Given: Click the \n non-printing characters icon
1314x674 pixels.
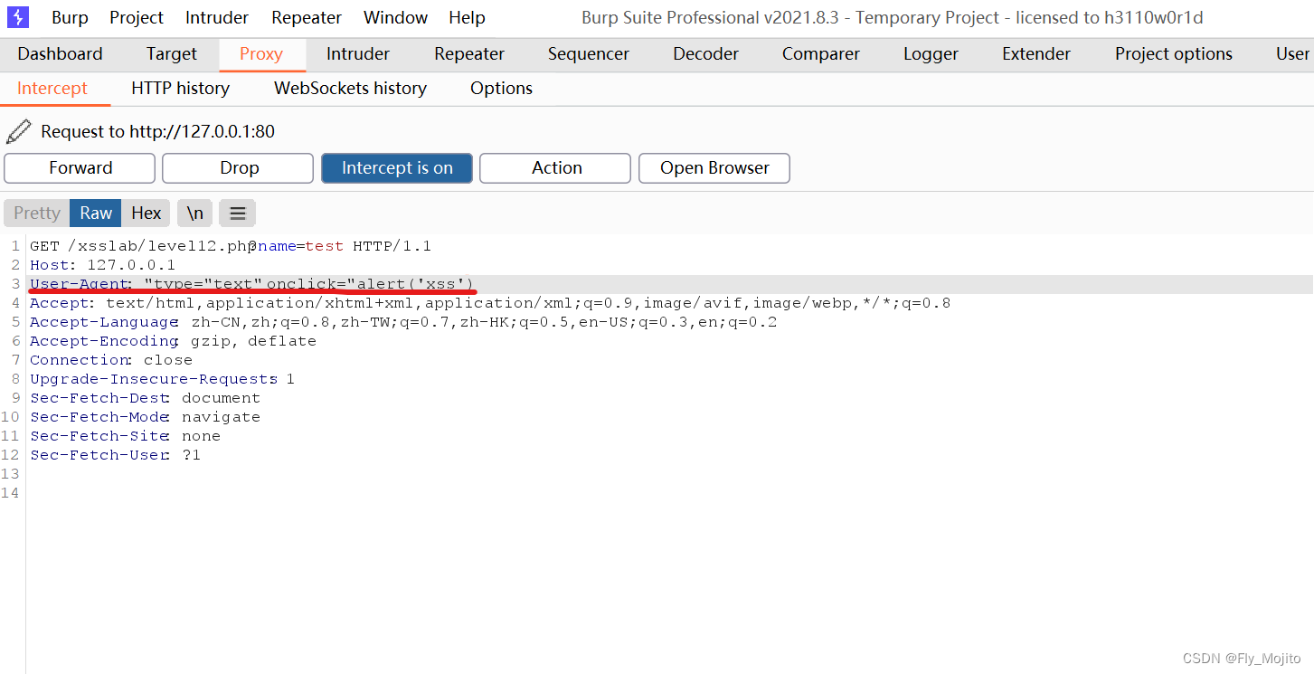Looking at the screenshot, I should point(194,213).
